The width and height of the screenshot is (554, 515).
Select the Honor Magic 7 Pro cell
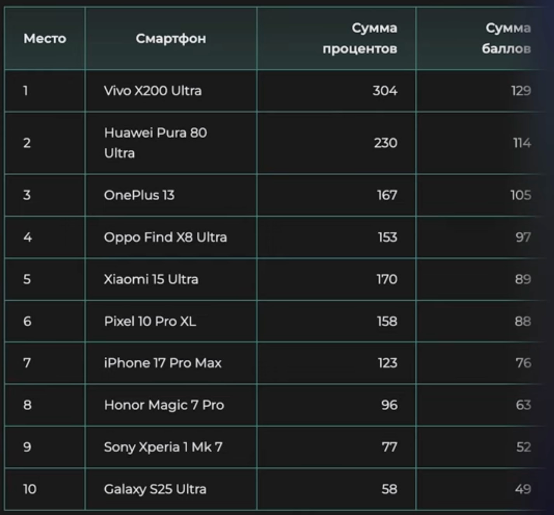coord(164,405)
